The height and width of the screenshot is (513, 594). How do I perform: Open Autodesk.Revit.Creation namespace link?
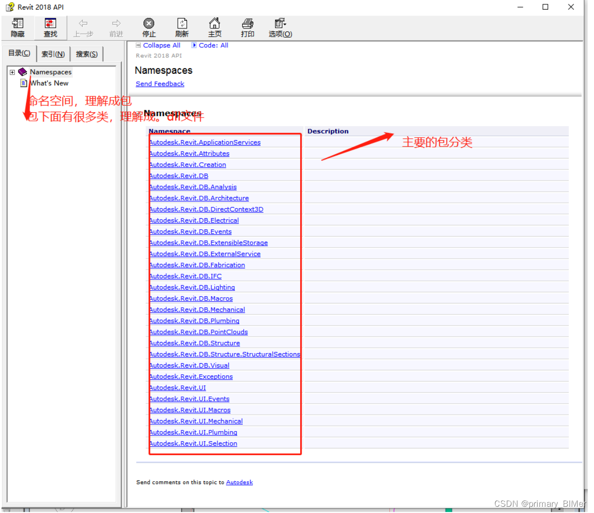click(187, 164)
